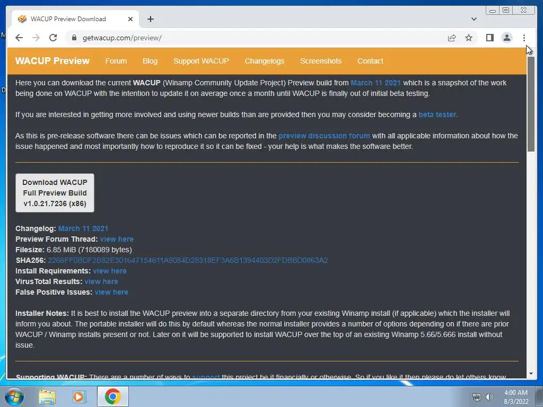Open the Chrome side panel icon
The height and width of the screenshot is (407, 543).
click(489, 38)
